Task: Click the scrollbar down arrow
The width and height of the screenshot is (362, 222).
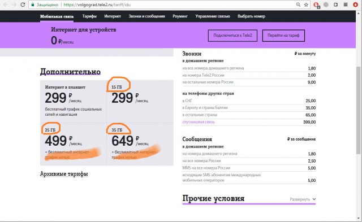Action: [358, 219]
